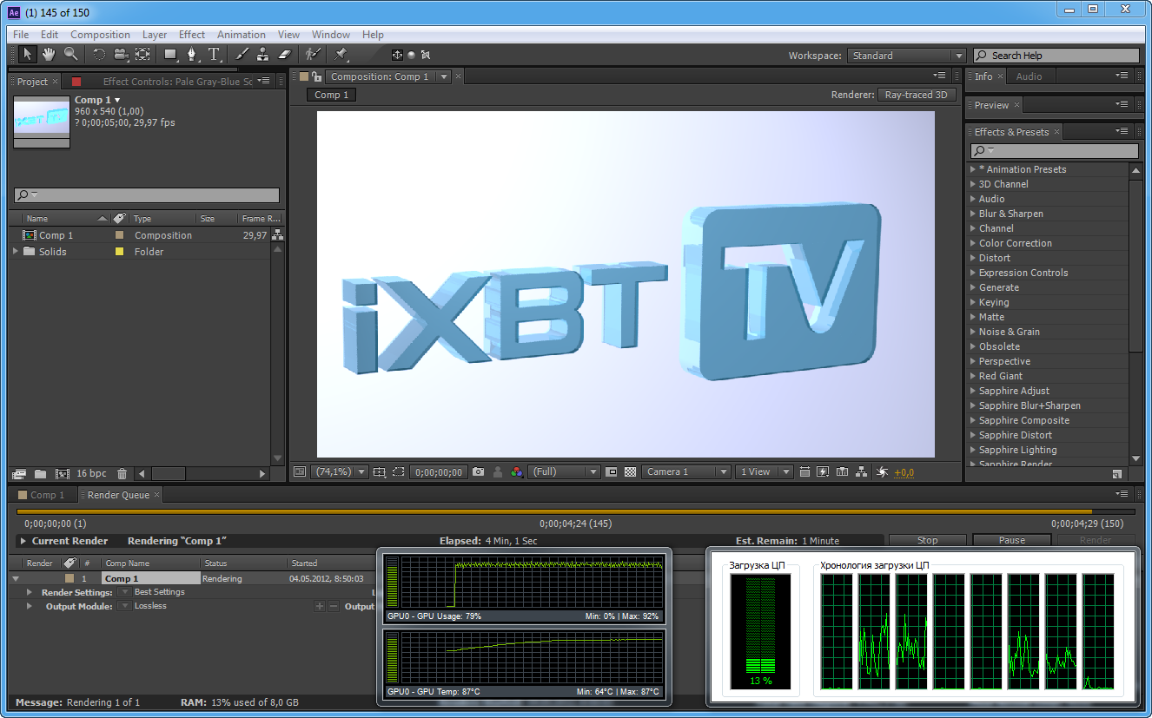Switch to the Audio panel tab
1152x718 pixels.
coord(1029,76)
